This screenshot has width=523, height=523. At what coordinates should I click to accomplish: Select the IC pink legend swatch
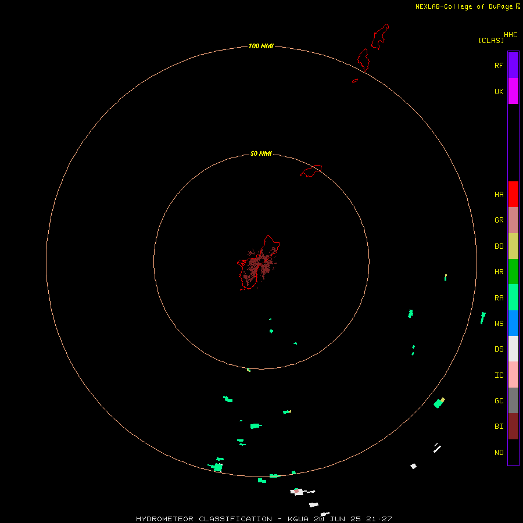pos(513,375)
